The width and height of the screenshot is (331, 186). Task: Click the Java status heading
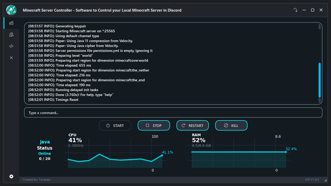tap(45, 142)
